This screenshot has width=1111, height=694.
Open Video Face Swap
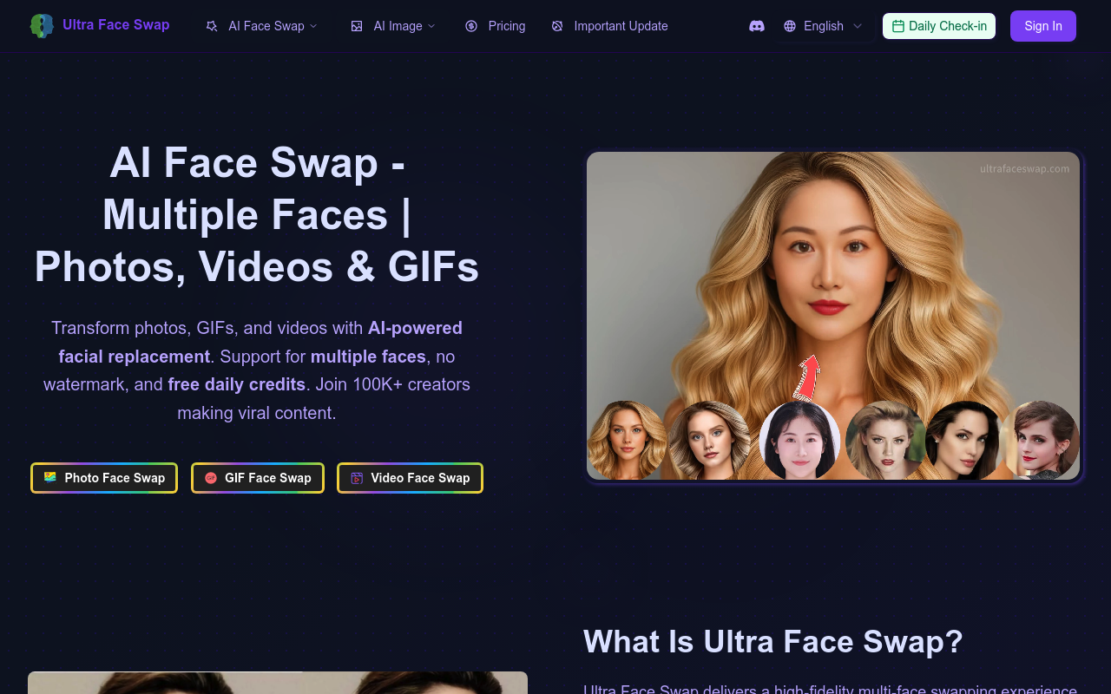(x=410, y=477)
